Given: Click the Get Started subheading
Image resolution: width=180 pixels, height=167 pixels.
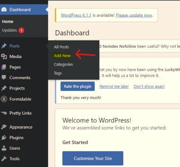Looking at the screenshot, I should click(75, 142).
